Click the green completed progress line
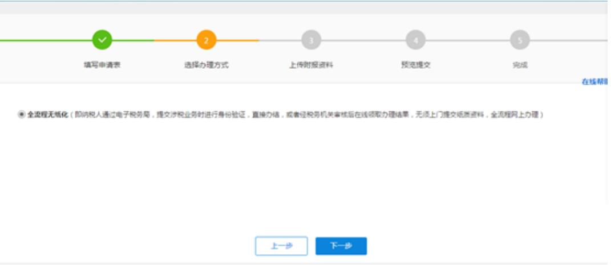611x265 pixels. (46, 40)
